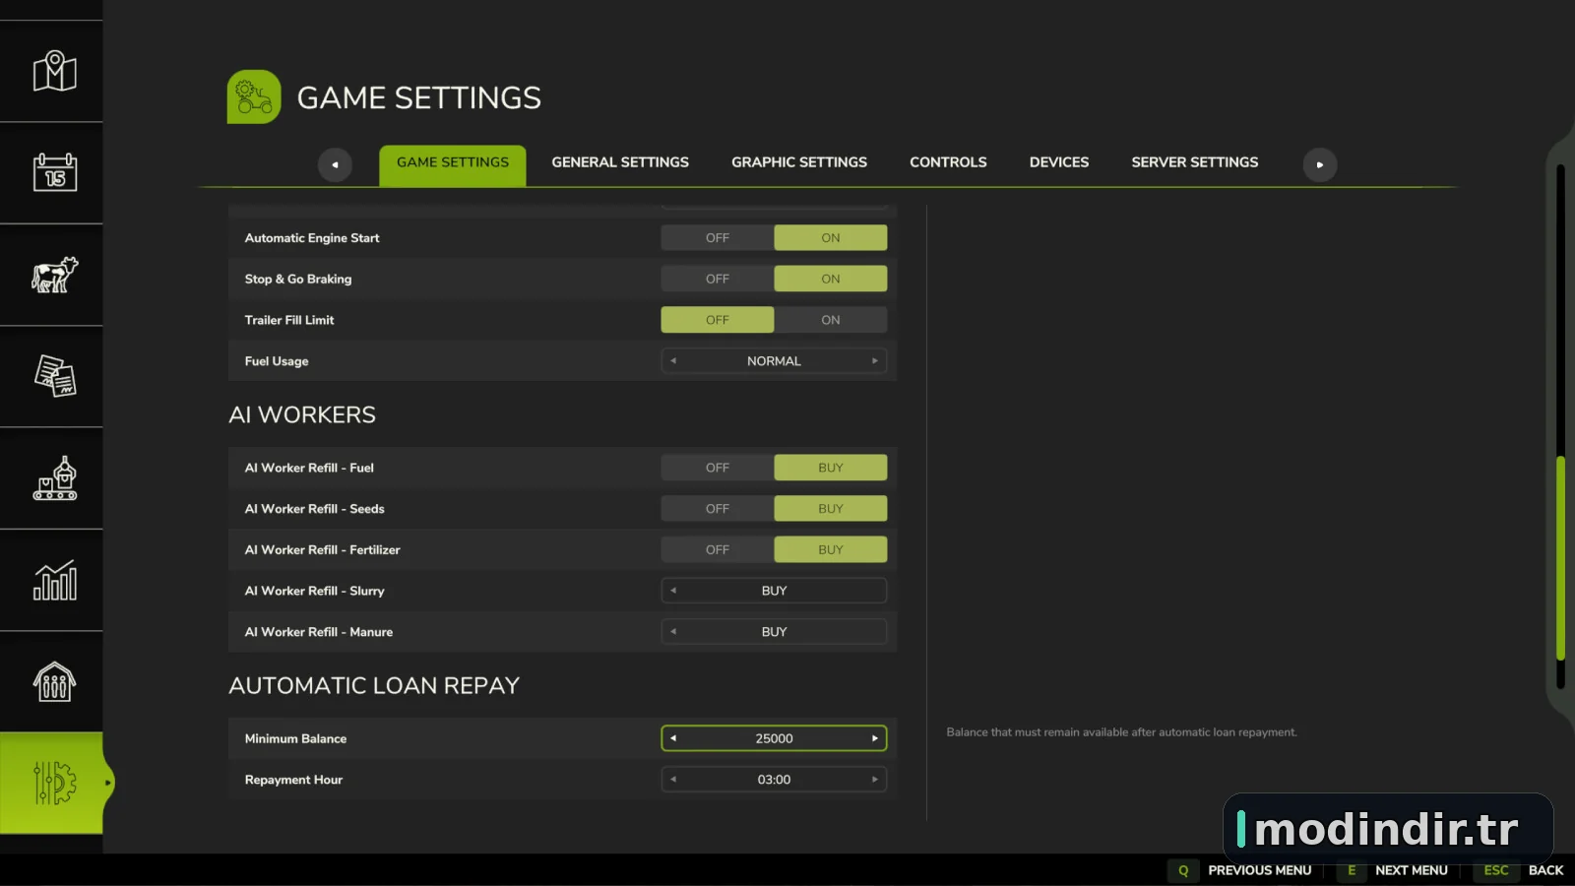Select the Repayment Hour row label

coord(293,780)
